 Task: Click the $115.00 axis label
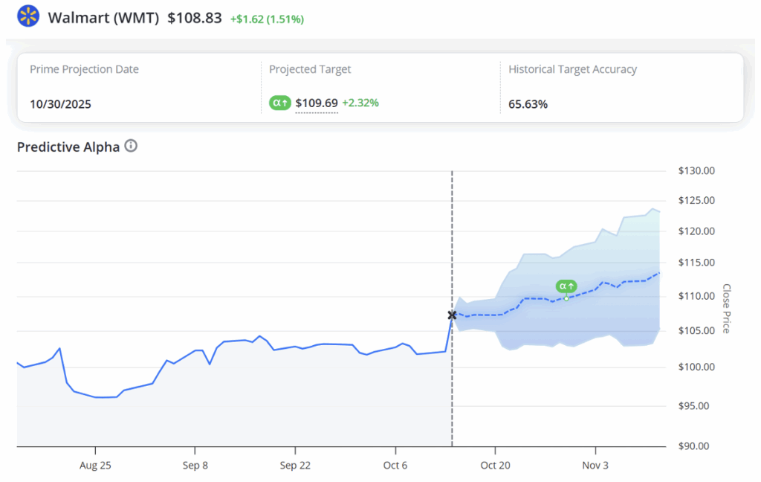point(696,263)
